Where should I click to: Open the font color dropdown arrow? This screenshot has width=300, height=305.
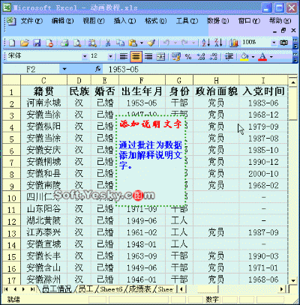point(271,57)
